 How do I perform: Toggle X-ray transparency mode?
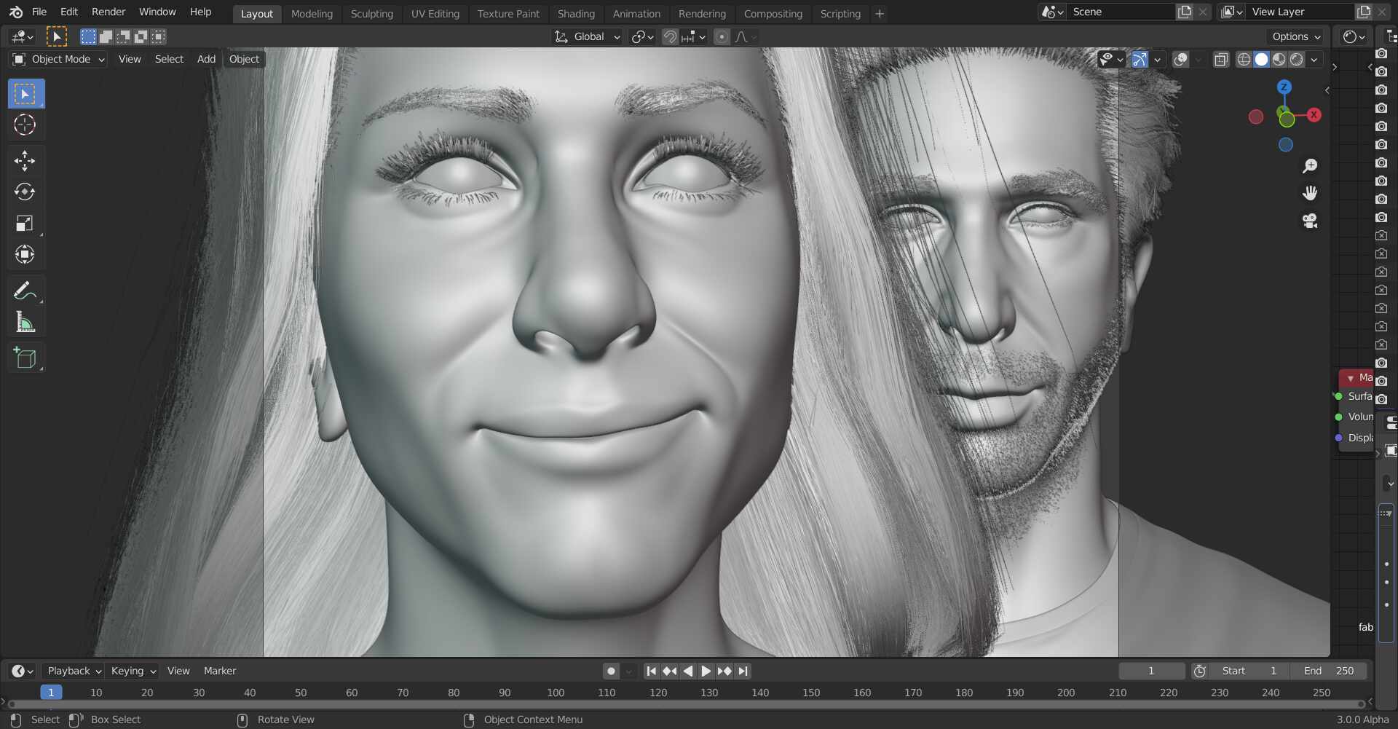[x=1221, y=59]
